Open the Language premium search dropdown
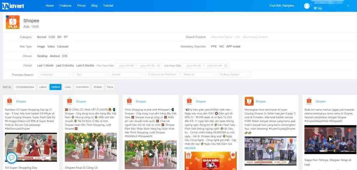 point(56,74)
